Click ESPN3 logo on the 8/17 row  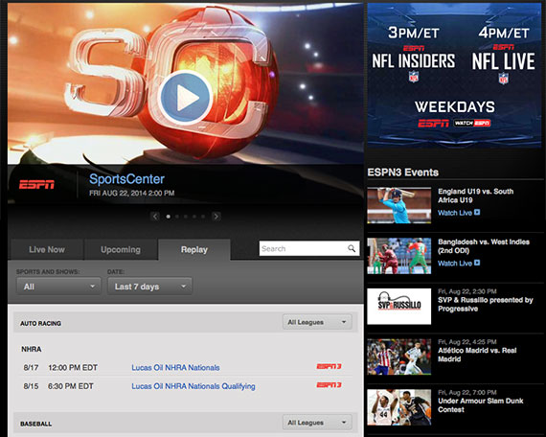[329, 366]
